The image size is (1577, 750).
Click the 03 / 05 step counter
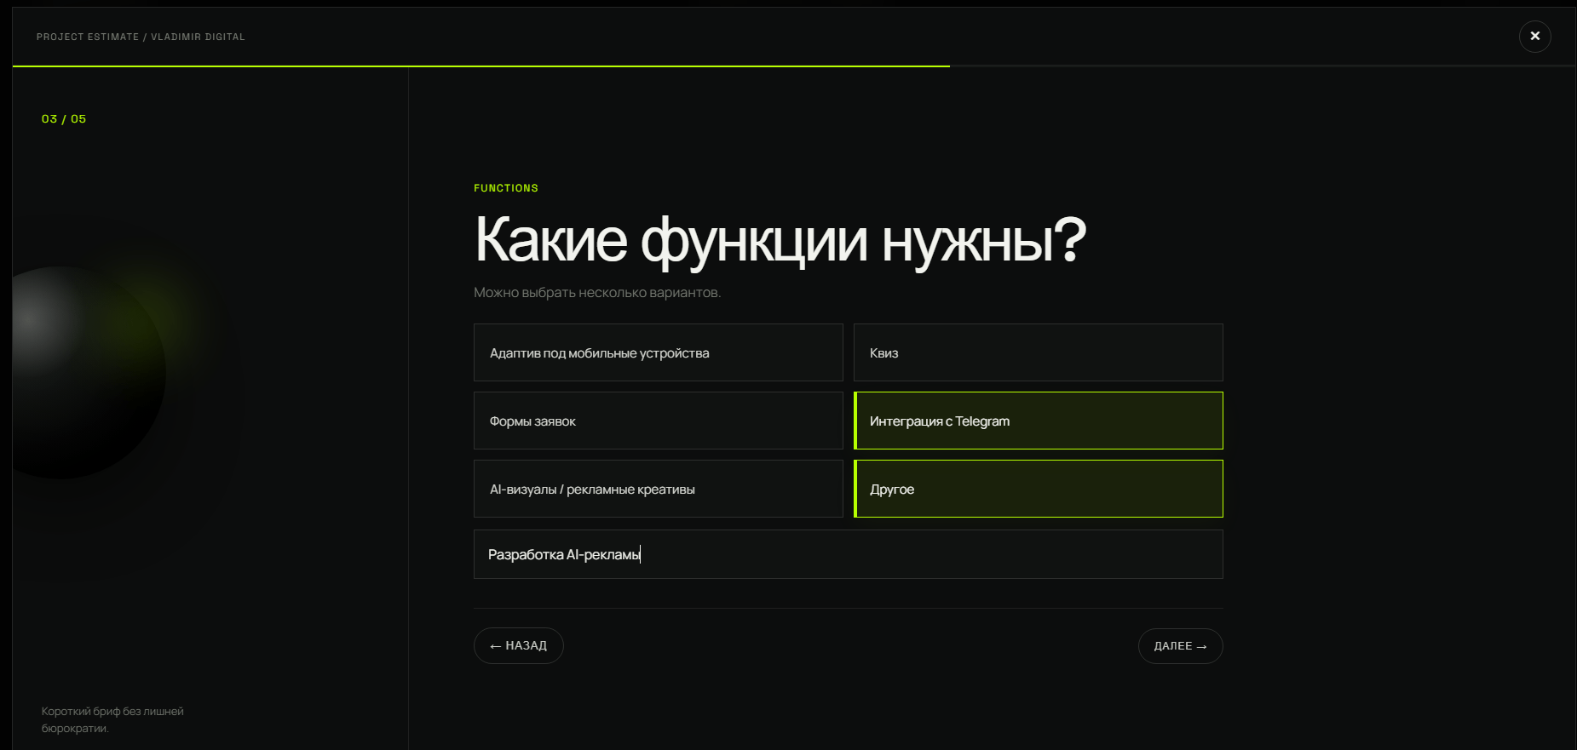64,119
